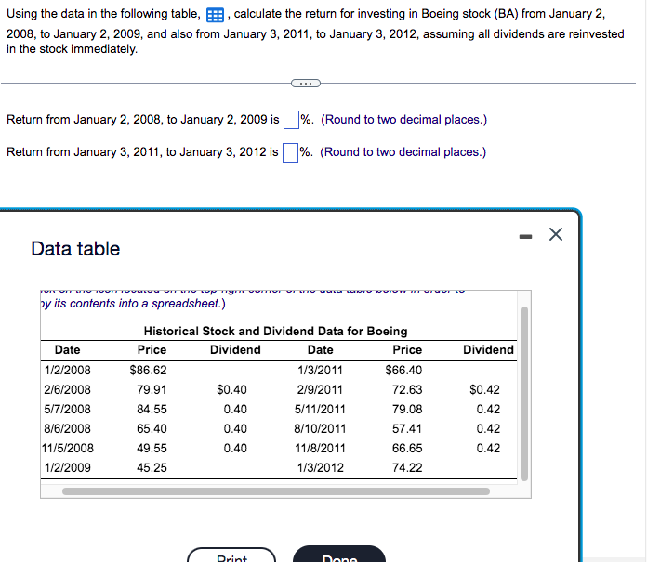The height and width of the screenshot is (562, 647).
Task: Click vertical scrollbar of data table
Action: (524, 394)
